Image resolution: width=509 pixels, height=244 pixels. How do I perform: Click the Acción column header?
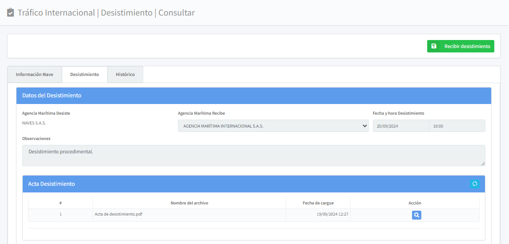coord(415,203)
